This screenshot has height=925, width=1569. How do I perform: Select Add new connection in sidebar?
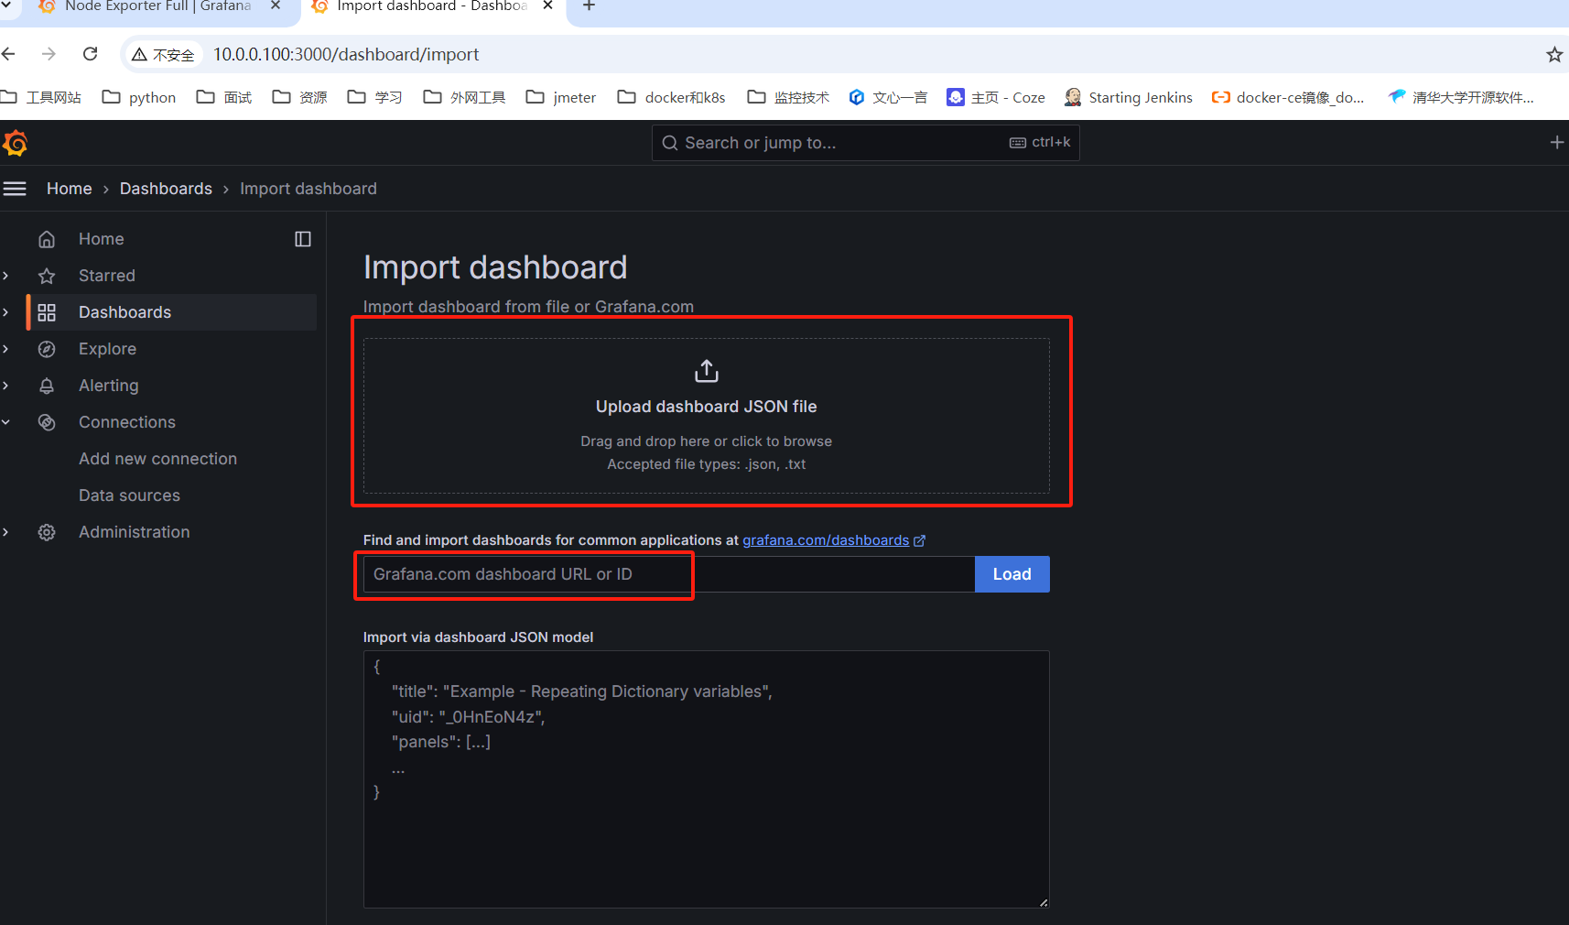[x=157, y=459]
